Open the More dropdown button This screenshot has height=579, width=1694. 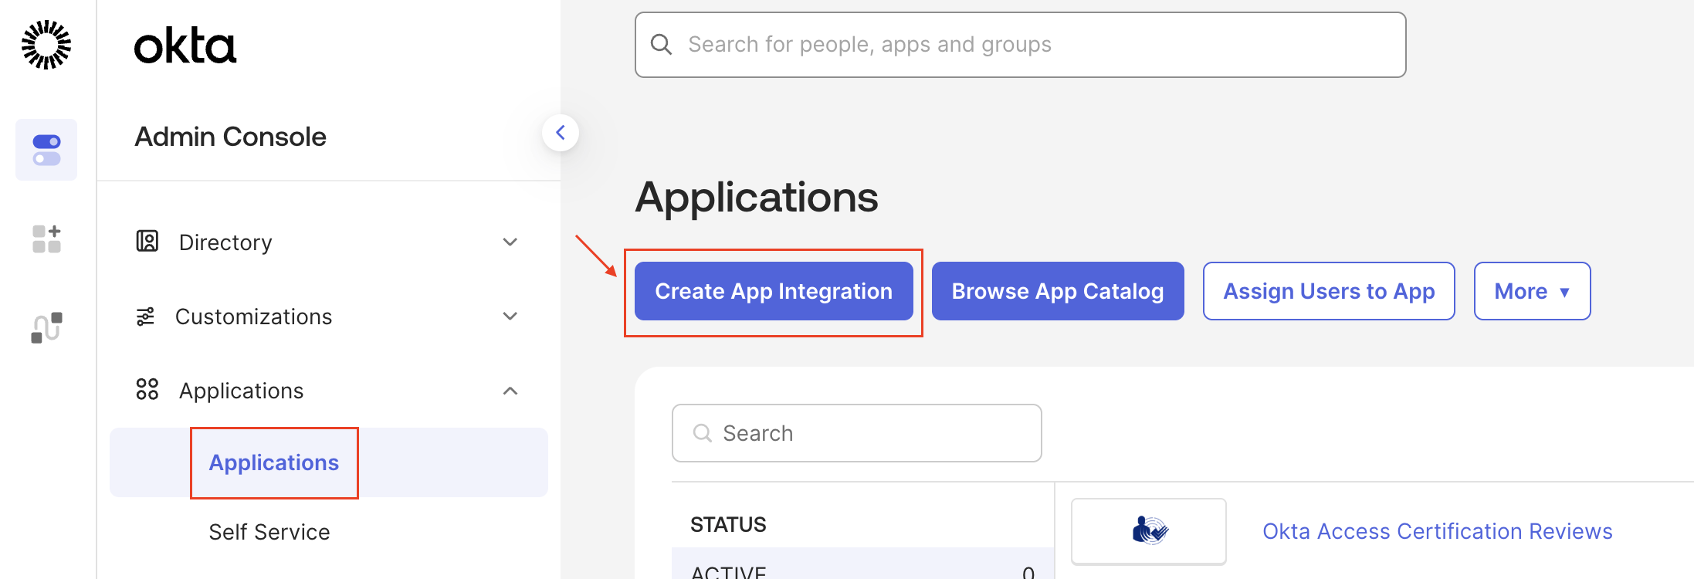(1531, 291)
